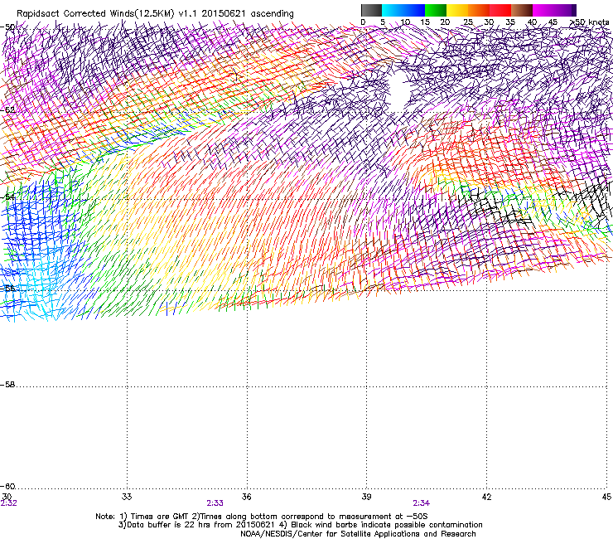Screen dimensions: 613x539
Task: Click the '45' legend scale label
Action: coord(553,22)
